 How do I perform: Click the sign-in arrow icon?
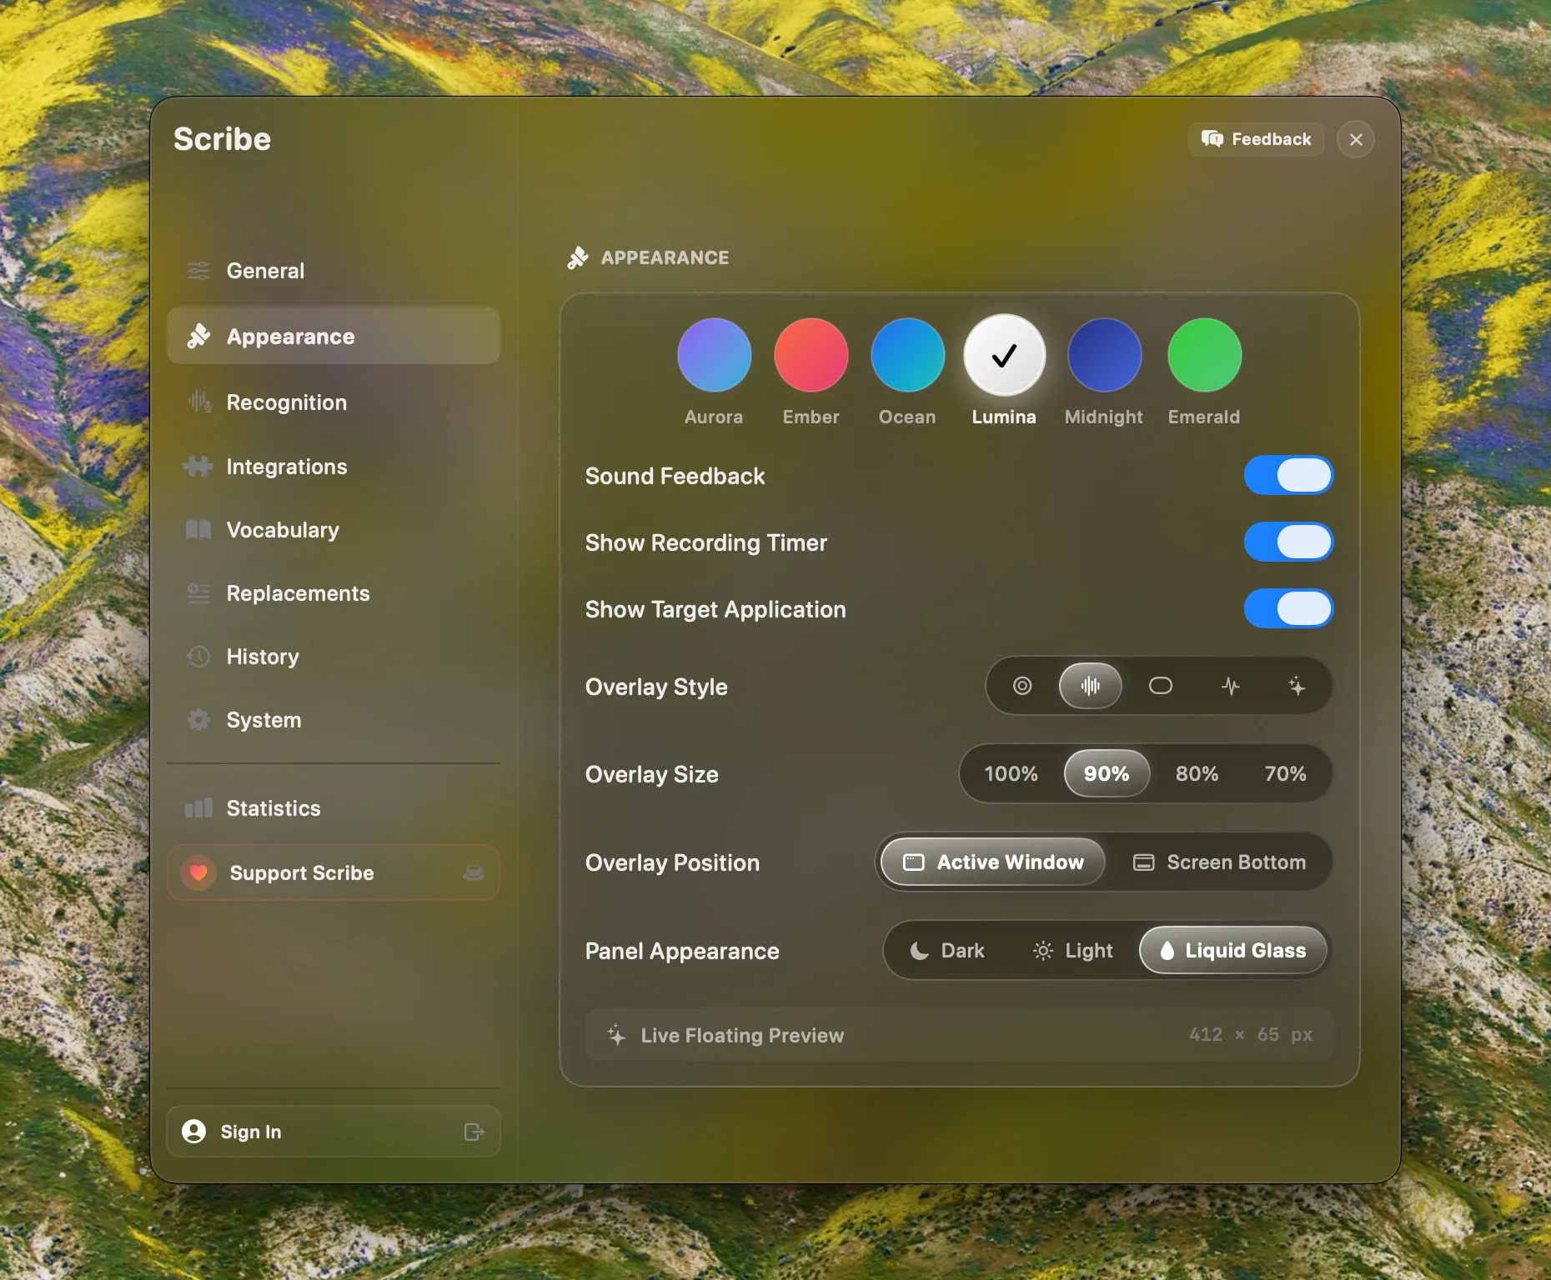[474, 1132]
